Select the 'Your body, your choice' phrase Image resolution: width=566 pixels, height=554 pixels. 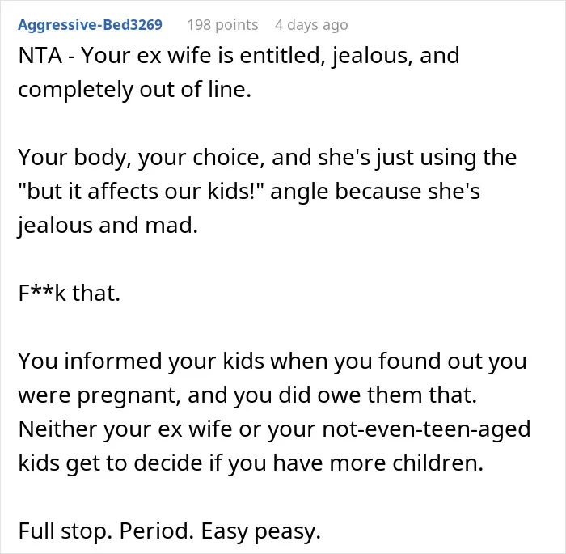pos(141,159)
